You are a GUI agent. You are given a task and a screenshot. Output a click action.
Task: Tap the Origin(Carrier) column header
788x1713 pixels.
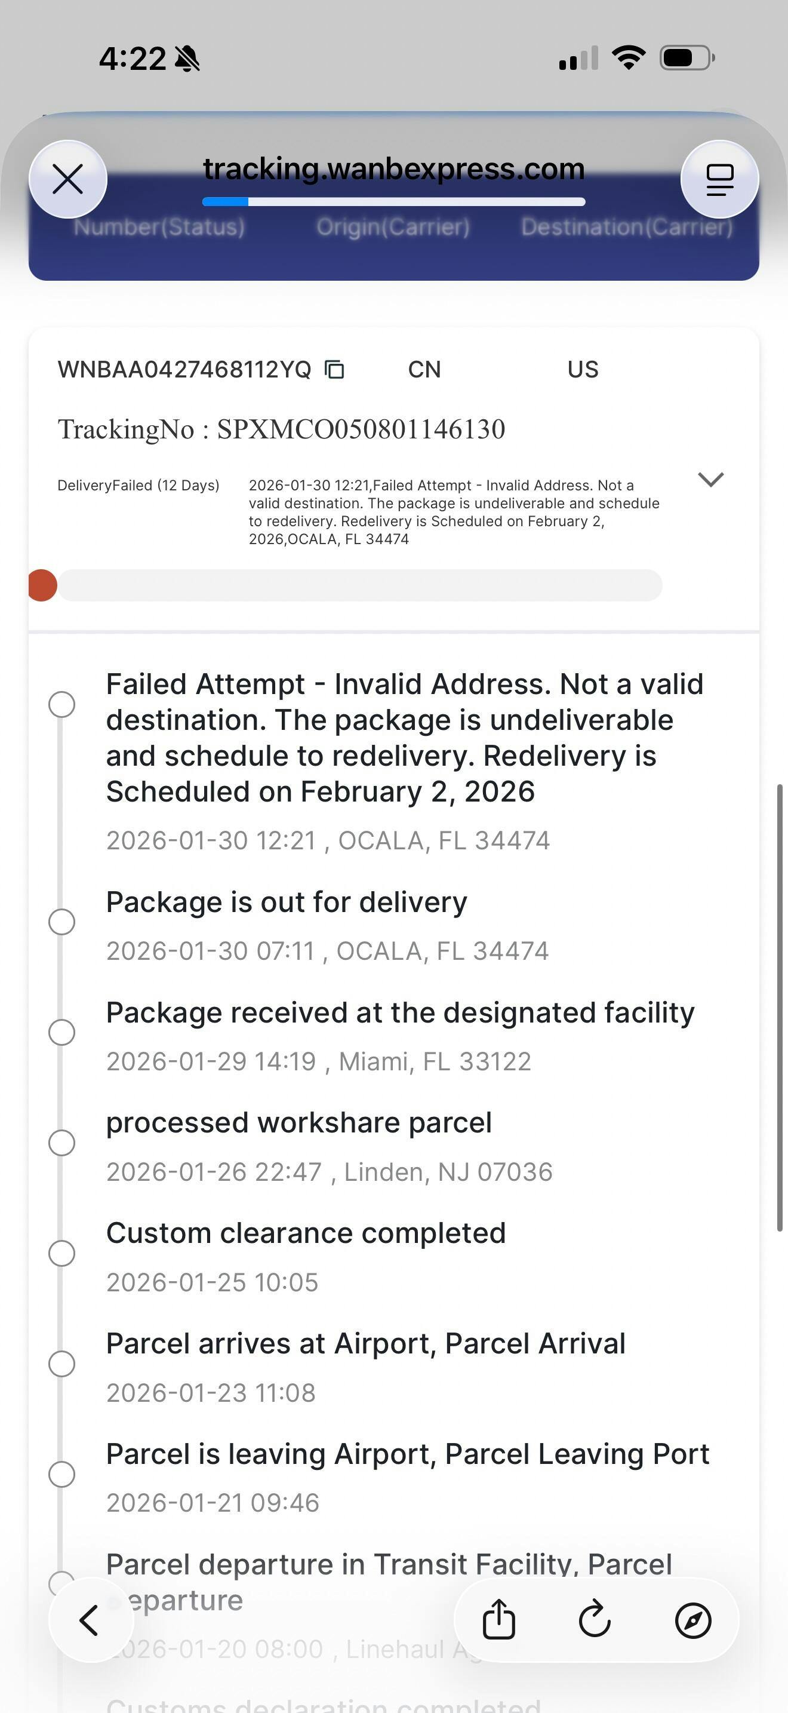(393, 227)
